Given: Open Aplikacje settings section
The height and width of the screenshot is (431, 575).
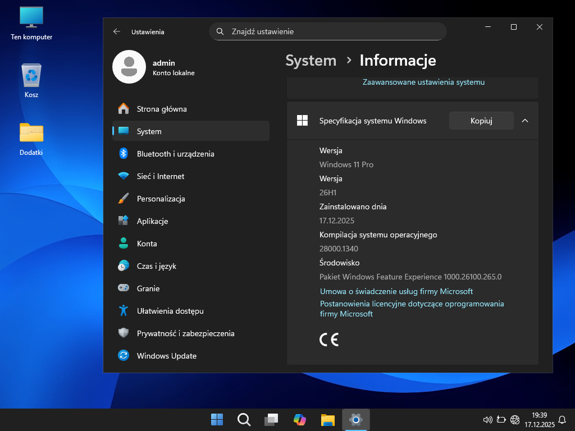Looking at the screenshot, I should 152,221.
